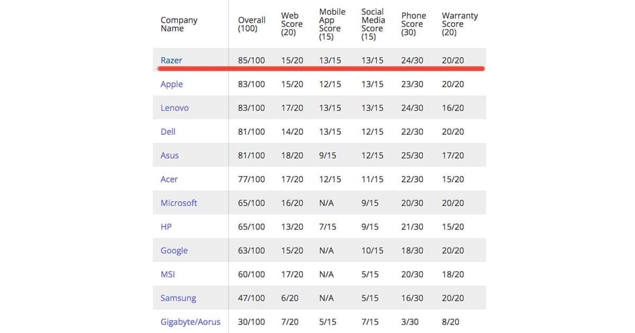Open the Samsung company link
The image size is (635, 333).
(178, 298)
